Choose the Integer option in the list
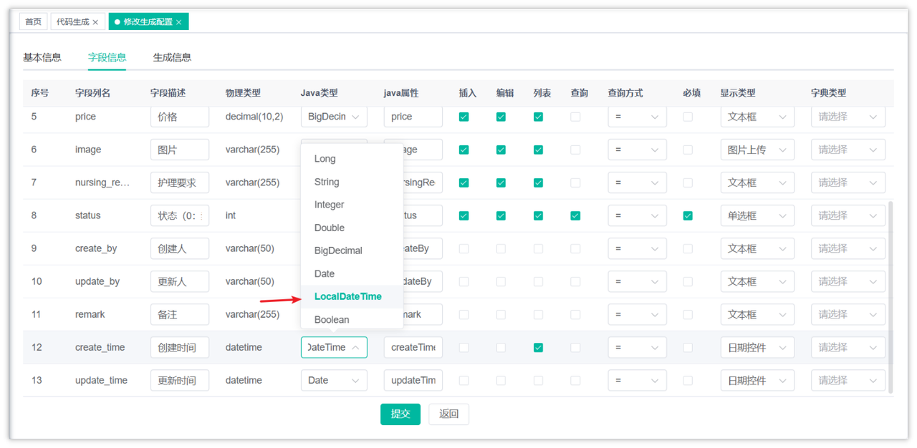The height and width of the screenshot is (448, 917). coord(352,205)
